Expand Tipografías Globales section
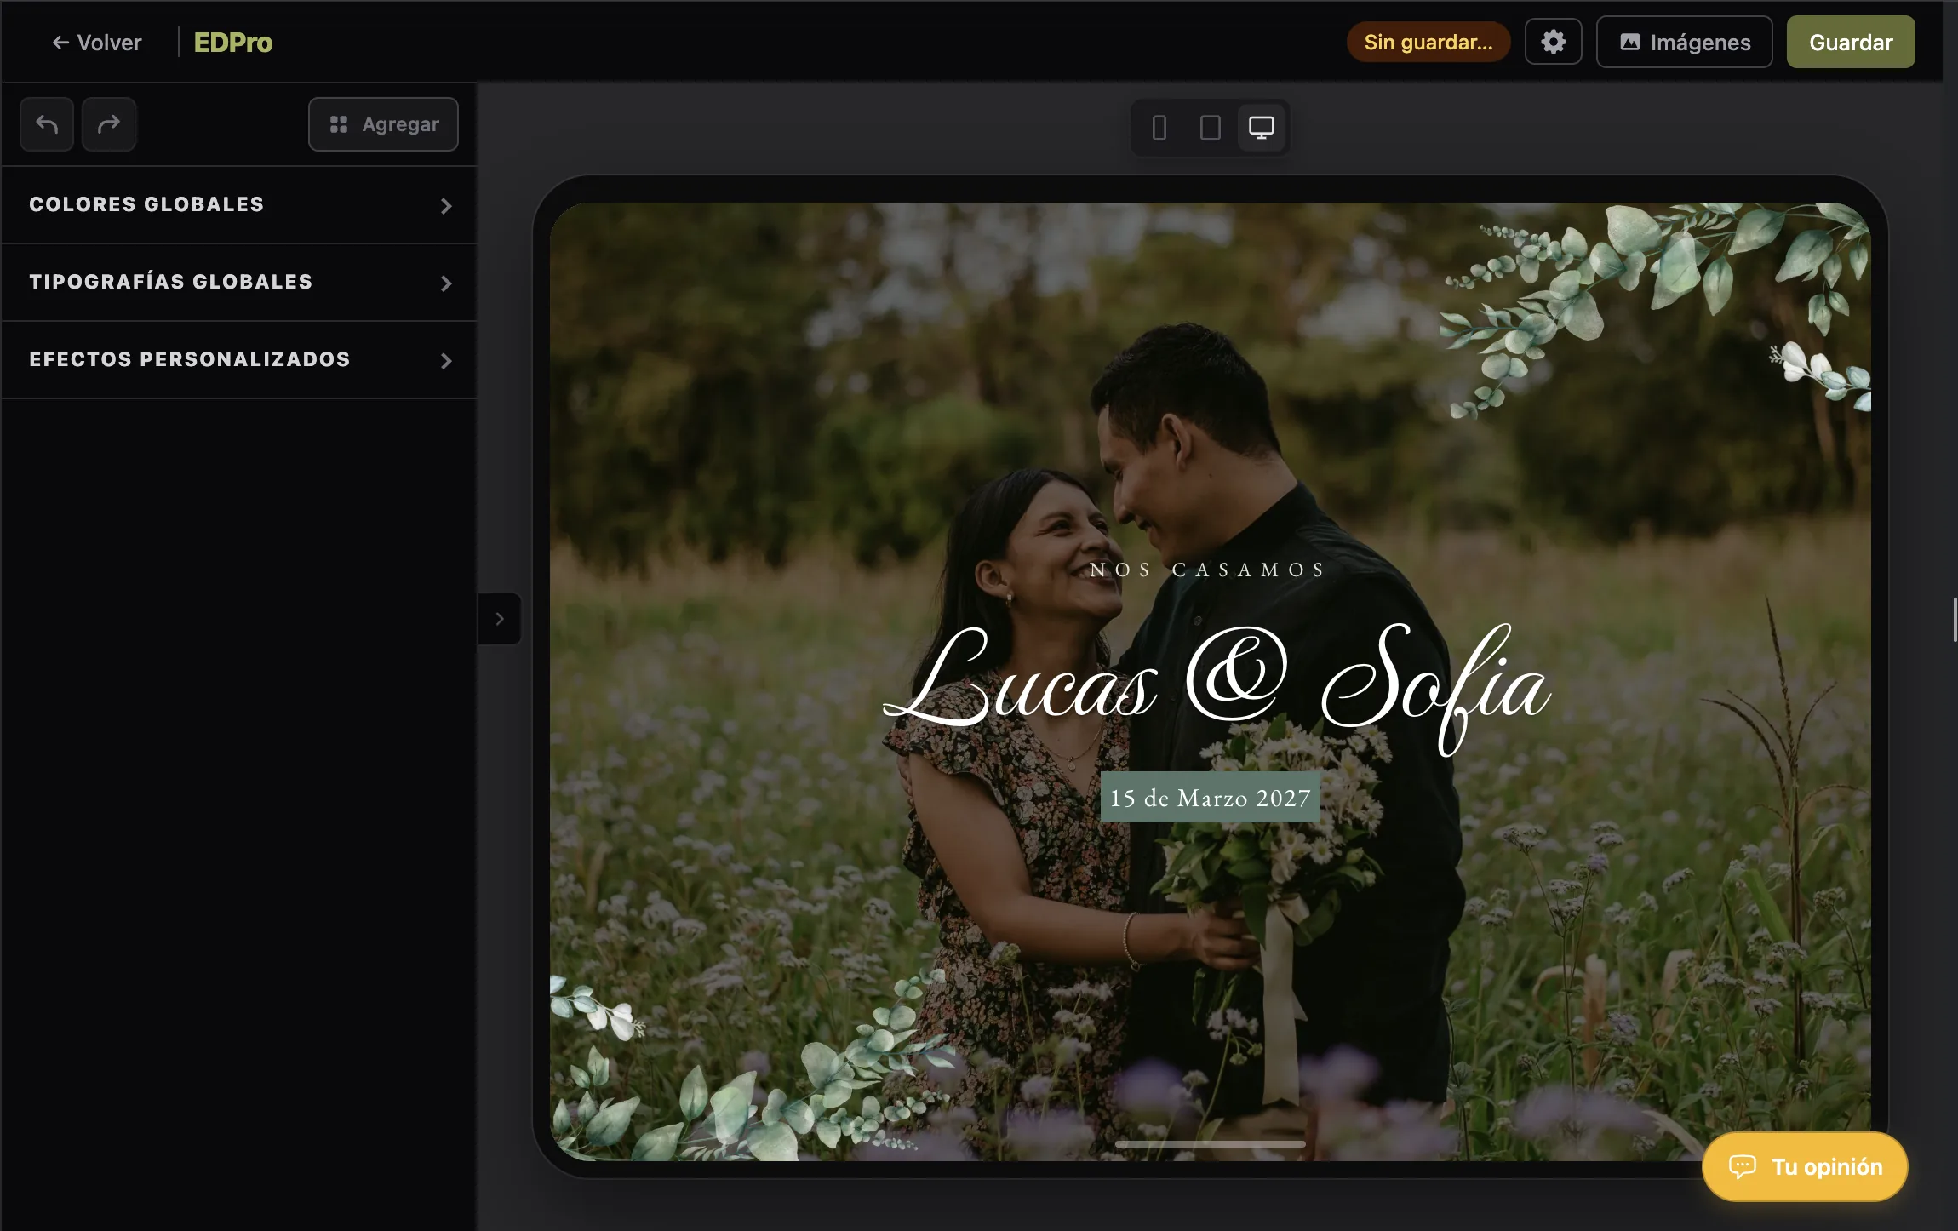Image resolution: width=1958 pixels, height=1231 pixels. (x=239, y=283)
